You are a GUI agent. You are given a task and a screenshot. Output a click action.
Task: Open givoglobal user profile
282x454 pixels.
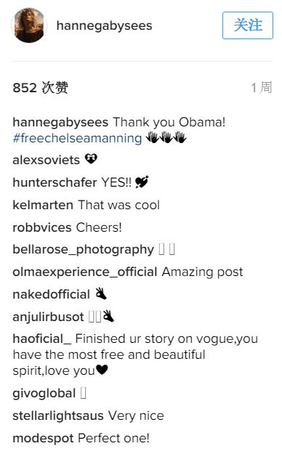coord(44,393)
